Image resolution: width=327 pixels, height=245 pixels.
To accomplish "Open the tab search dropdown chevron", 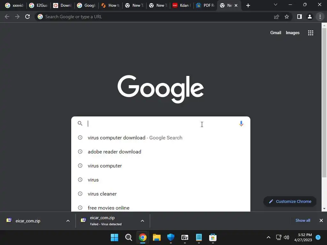I will click(276, 4).
